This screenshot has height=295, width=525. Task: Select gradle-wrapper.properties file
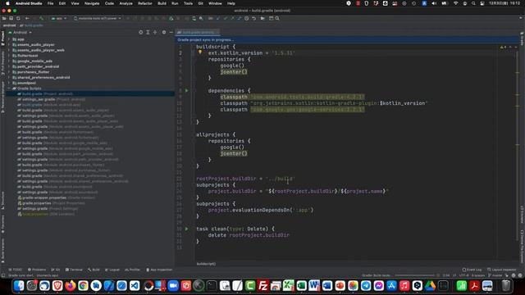click(57, 197)
